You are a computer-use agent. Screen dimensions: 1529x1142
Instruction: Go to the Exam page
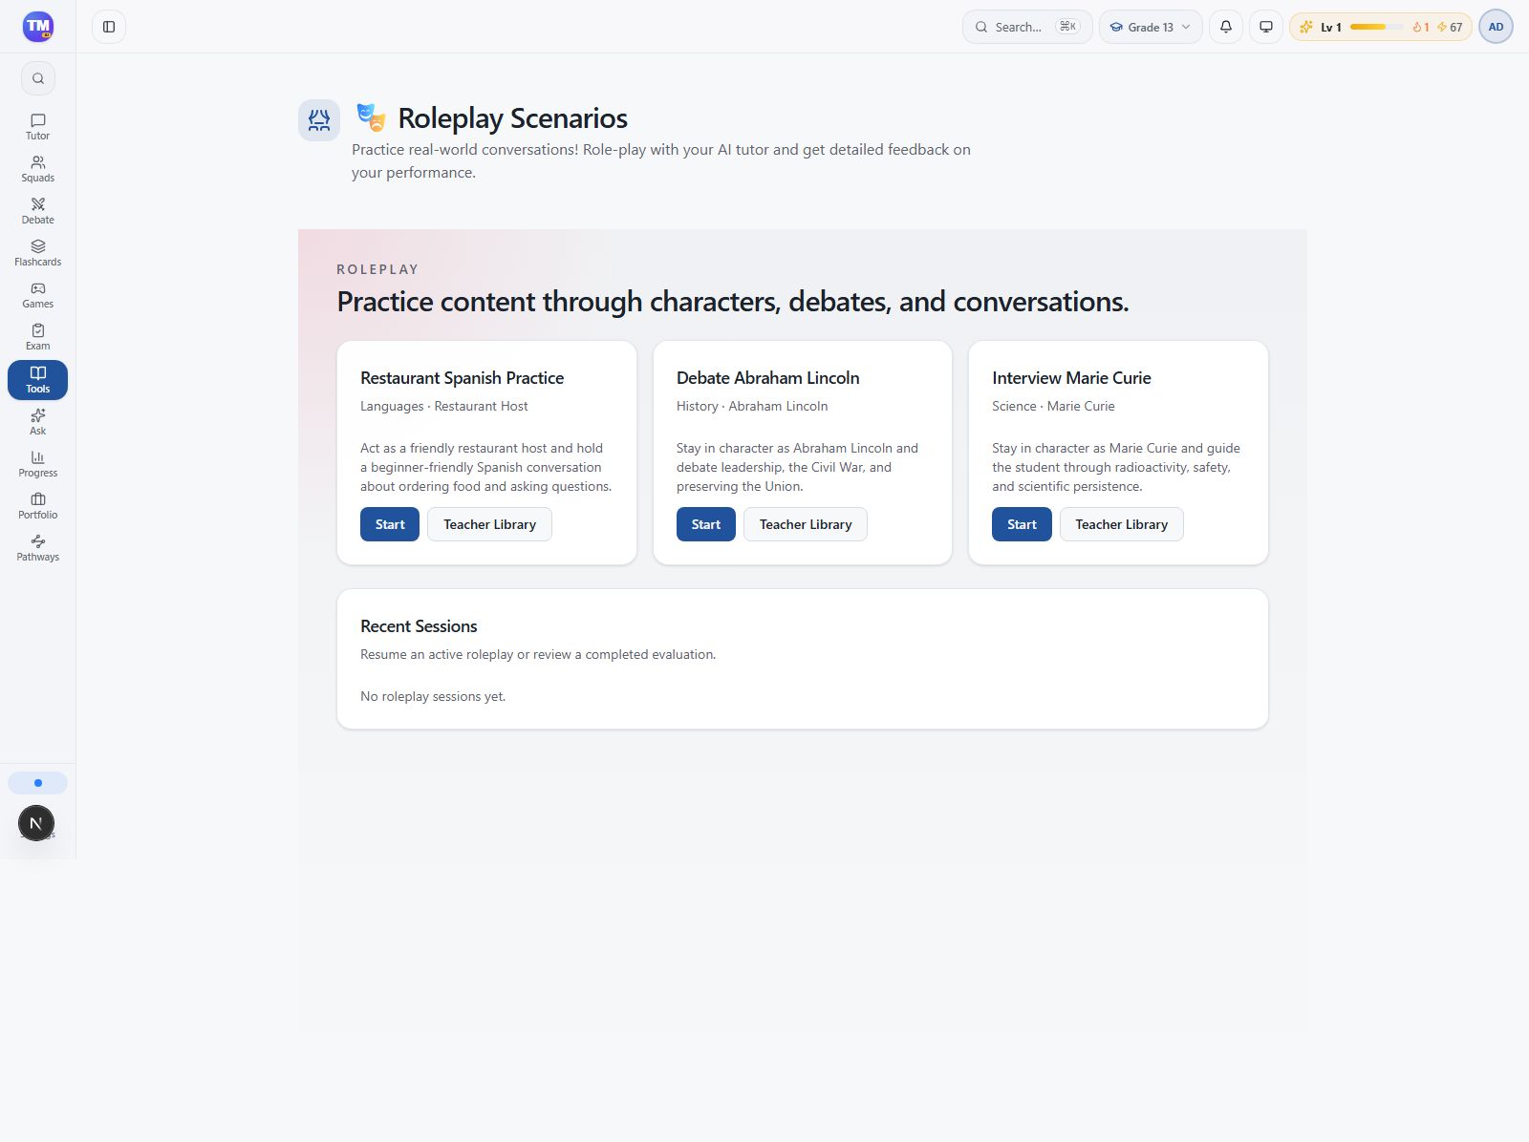pos(37,337)
